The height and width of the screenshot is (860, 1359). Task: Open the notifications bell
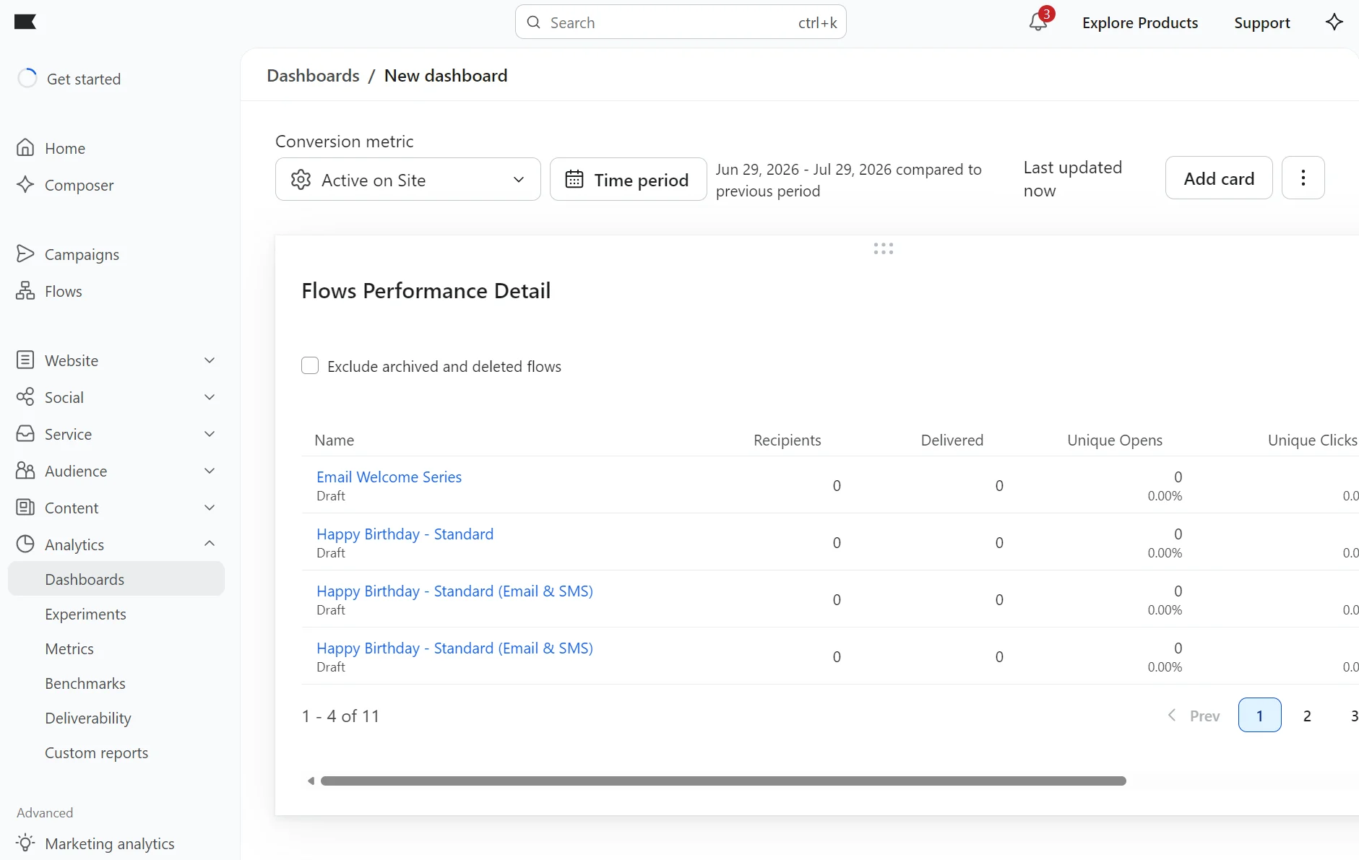tap(1038, 22)
